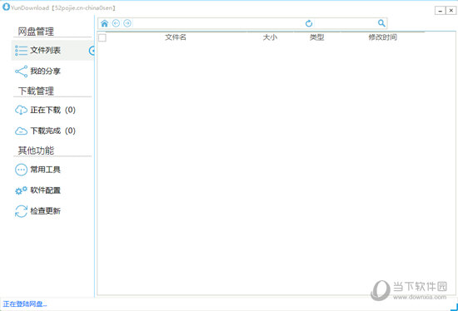Screen dimensions: 458x311
Task: Click the search text field
Action: (346, 23)
